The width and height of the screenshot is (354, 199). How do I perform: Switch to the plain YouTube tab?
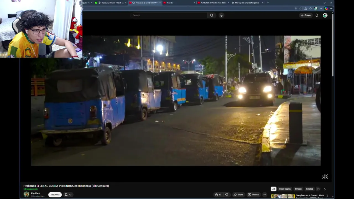179,3
